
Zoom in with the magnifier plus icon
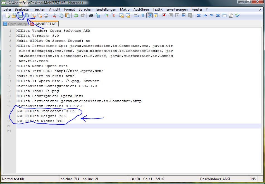click(106, 16)
